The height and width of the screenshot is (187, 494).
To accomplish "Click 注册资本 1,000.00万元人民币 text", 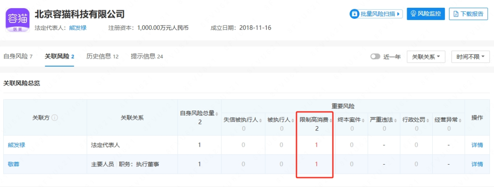I will pos(148,28).
